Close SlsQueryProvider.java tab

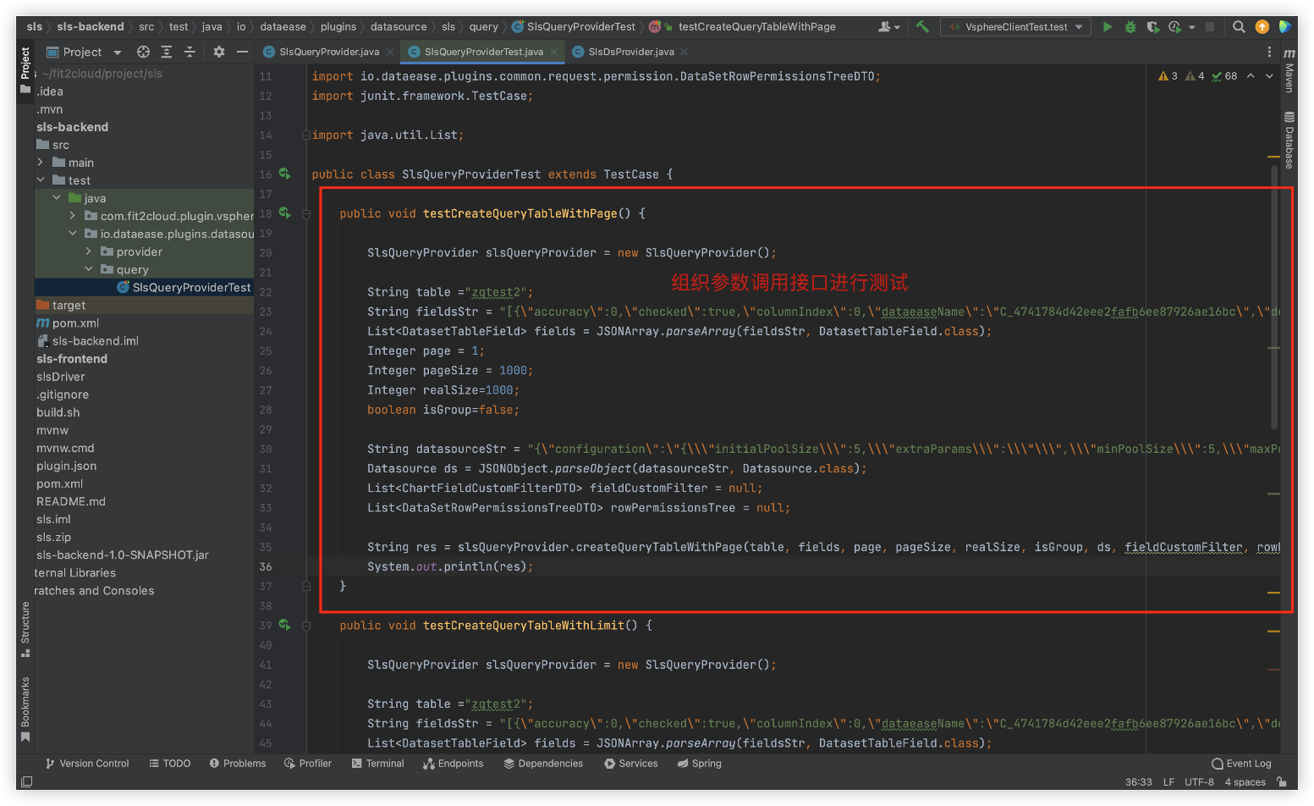[x=390, y=52]
